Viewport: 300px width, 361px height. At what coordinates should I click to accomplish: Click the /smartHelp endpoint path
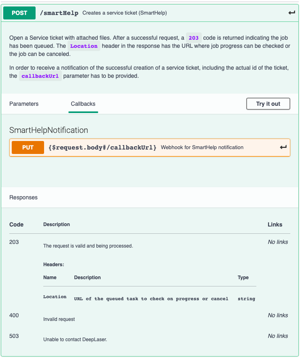click(59, 13)
